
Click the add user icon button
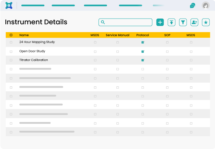(194, 22)
